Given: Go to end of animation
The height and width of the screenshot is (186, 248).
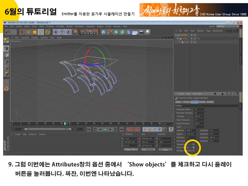Looking at the screenshot, I should point(122,130).
